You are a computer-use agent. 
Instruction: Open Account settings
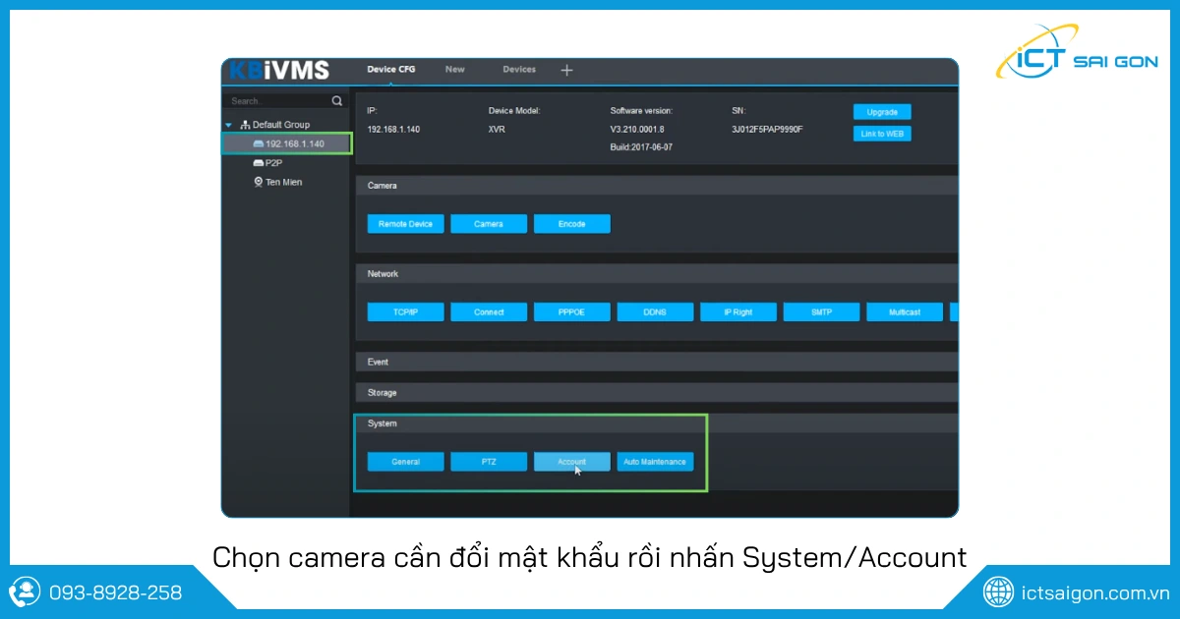coord(572,462)
